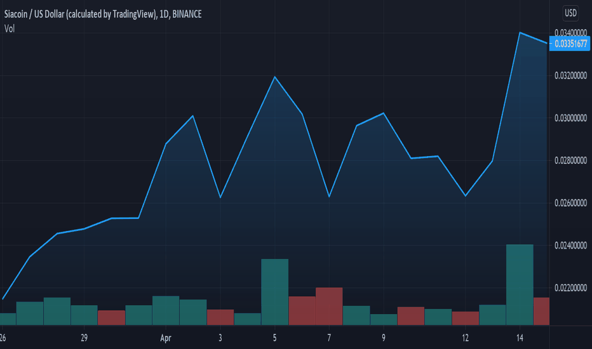592x349 pixels.
Task: Click the 0.03200000 price axis label
Action: pos(570,76)
